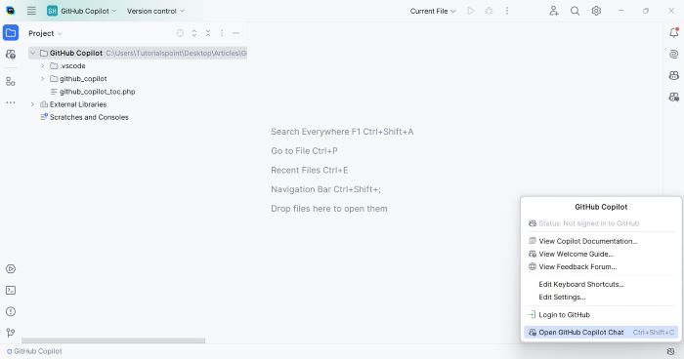Image resolution: width=684 pixels, height=359 pixels.
Task: Expand the .vscode folder
Action: (42, 65)
